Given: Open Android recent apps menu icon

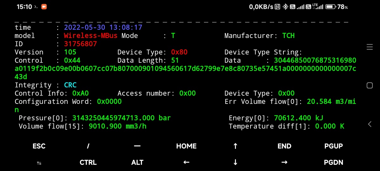Looking at the screenshot, I should click(370, 47).
